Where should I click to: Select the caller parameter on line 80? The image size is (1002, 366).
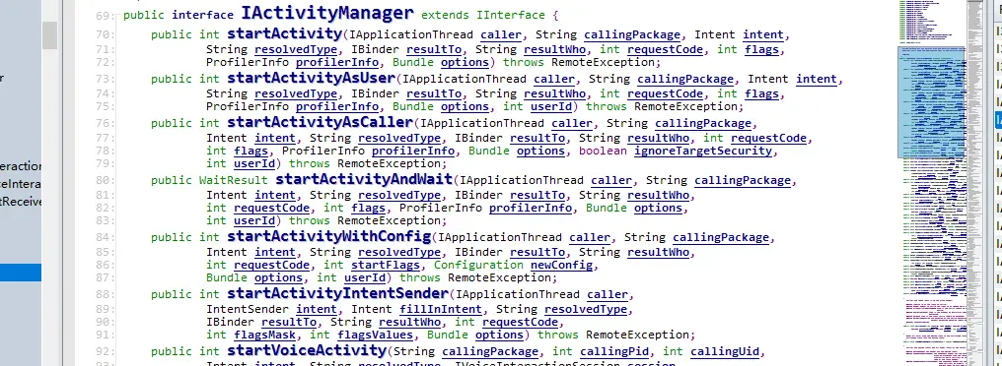point(611,180)
